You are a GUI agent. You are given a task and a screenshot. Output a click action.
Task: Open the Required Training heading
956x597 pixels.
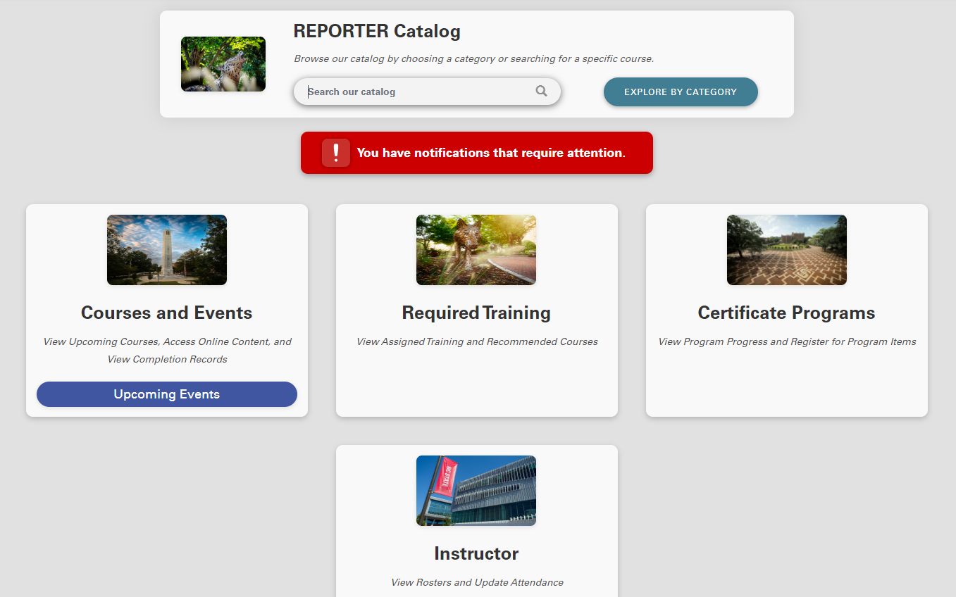pyautogui.click(x=476, y=313)
